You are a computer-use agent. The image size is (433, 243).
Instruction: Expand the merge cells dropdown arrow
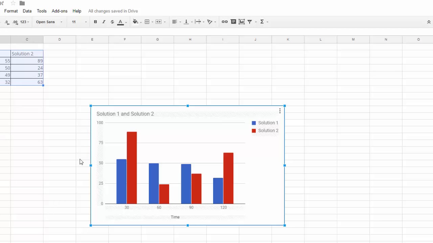pyautogui.click(x=165, y=22)
